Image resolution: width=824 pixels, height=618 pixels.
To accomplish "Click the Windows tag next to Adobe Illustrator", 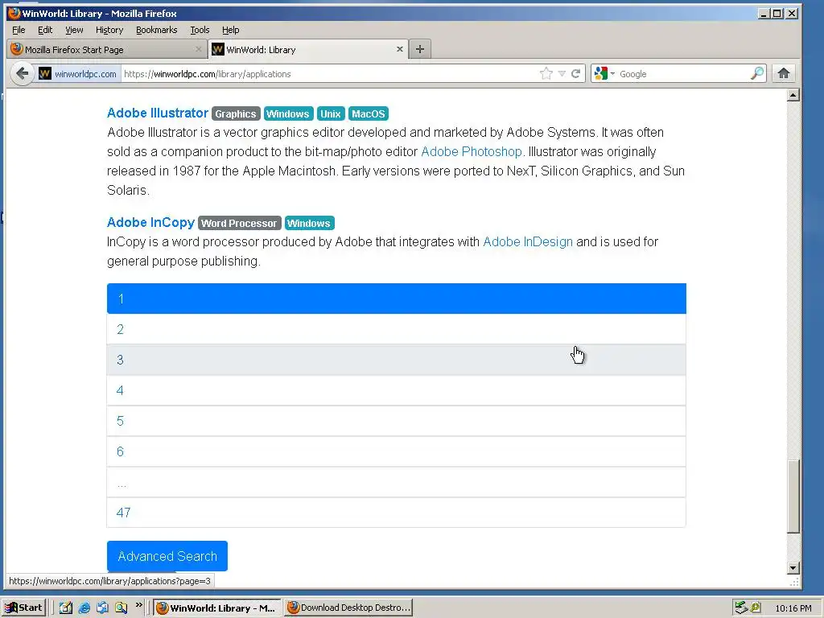I will click(287, 113).
